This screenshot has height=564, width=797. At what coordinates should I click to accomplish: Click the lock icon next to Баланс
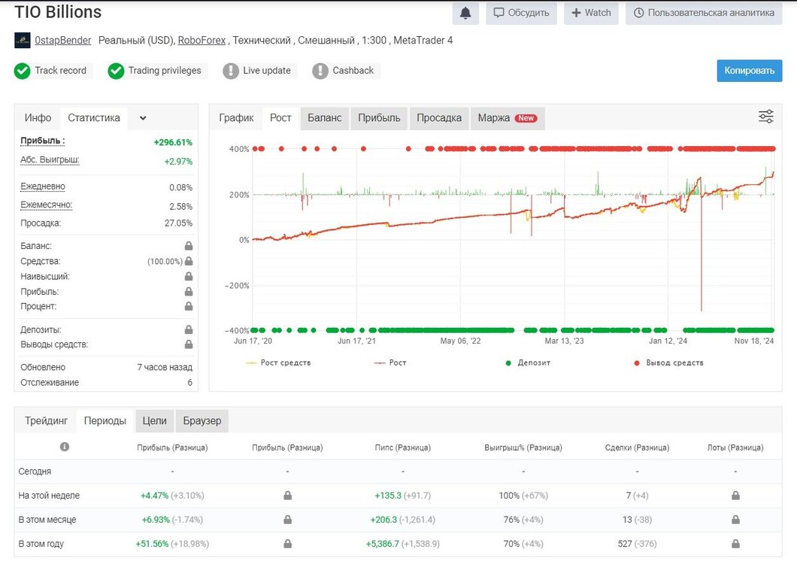(x=189, y=246)
